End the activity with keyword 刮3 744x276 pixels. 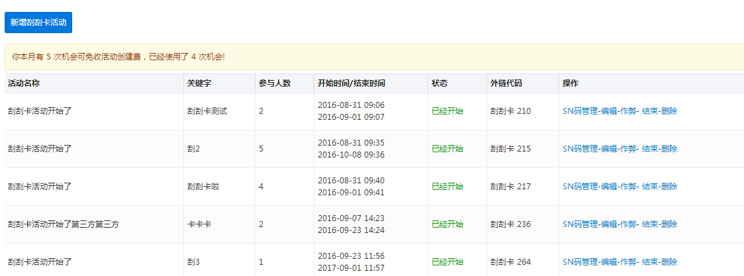pyautogui.click(x=650, y=262)
